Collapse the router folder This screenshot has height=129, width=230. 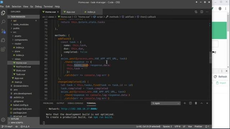23,44
